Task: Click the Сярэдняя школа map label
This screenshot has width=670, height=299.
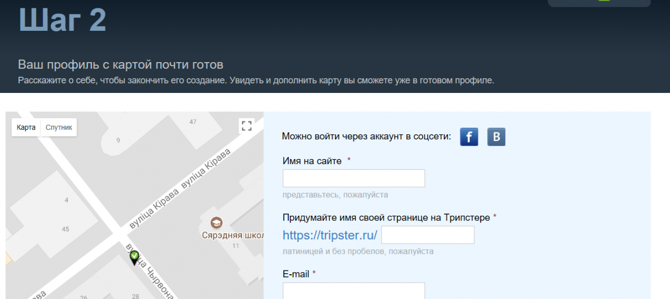Action: (x=232, y=236)
